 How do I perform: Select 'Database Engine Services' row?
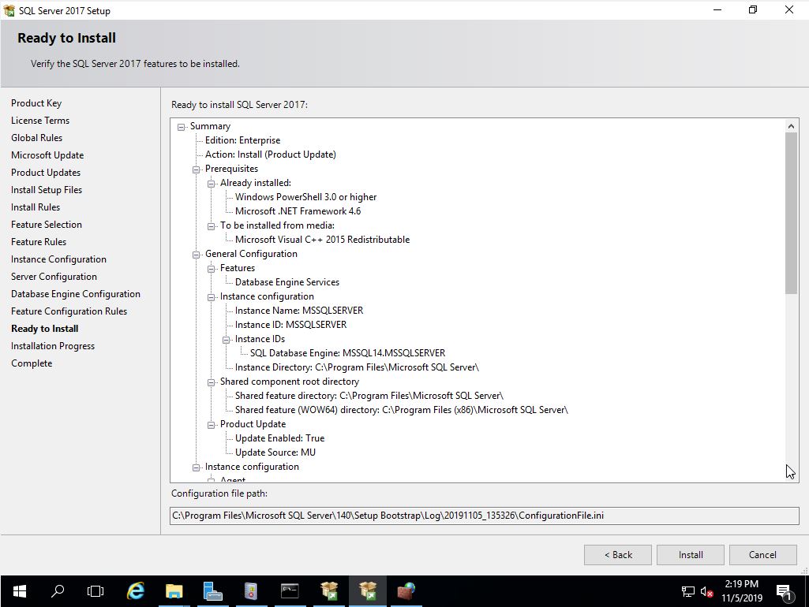287,282
